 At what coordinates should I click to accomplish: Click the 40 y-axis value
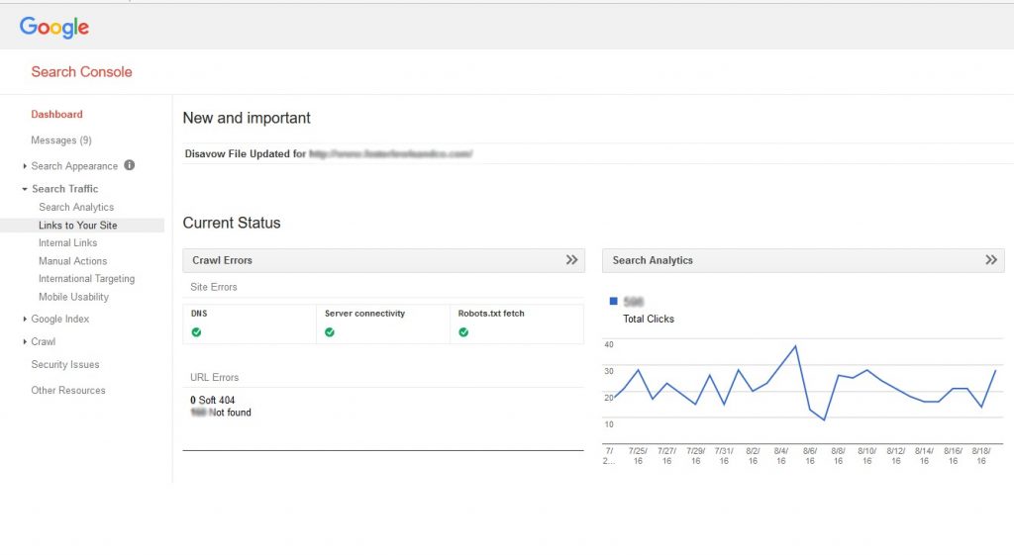tap(609, 344)
